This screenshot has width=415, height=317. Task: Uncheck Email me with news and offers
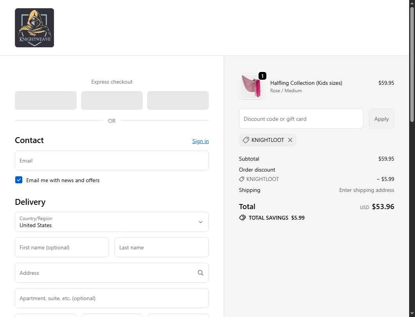[19, 180]
